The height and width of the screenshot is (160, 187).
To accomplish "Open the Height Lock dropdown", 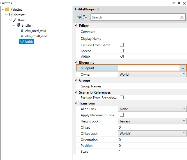I will pyautogui.click(x=152, y=121).
